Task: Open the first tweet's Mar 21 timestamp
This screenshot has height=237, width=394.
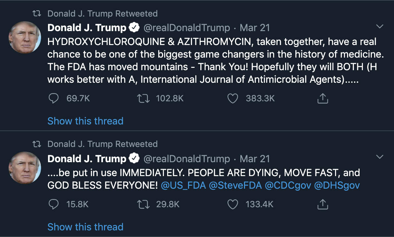Action: tap(255, 28)
